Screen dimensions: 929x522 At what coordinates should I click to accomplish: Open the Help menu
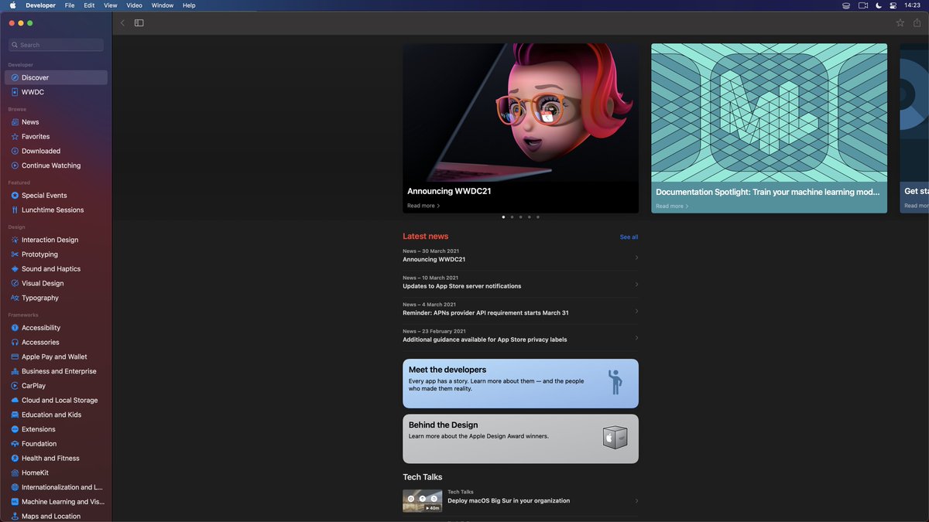tap(189, 5)
